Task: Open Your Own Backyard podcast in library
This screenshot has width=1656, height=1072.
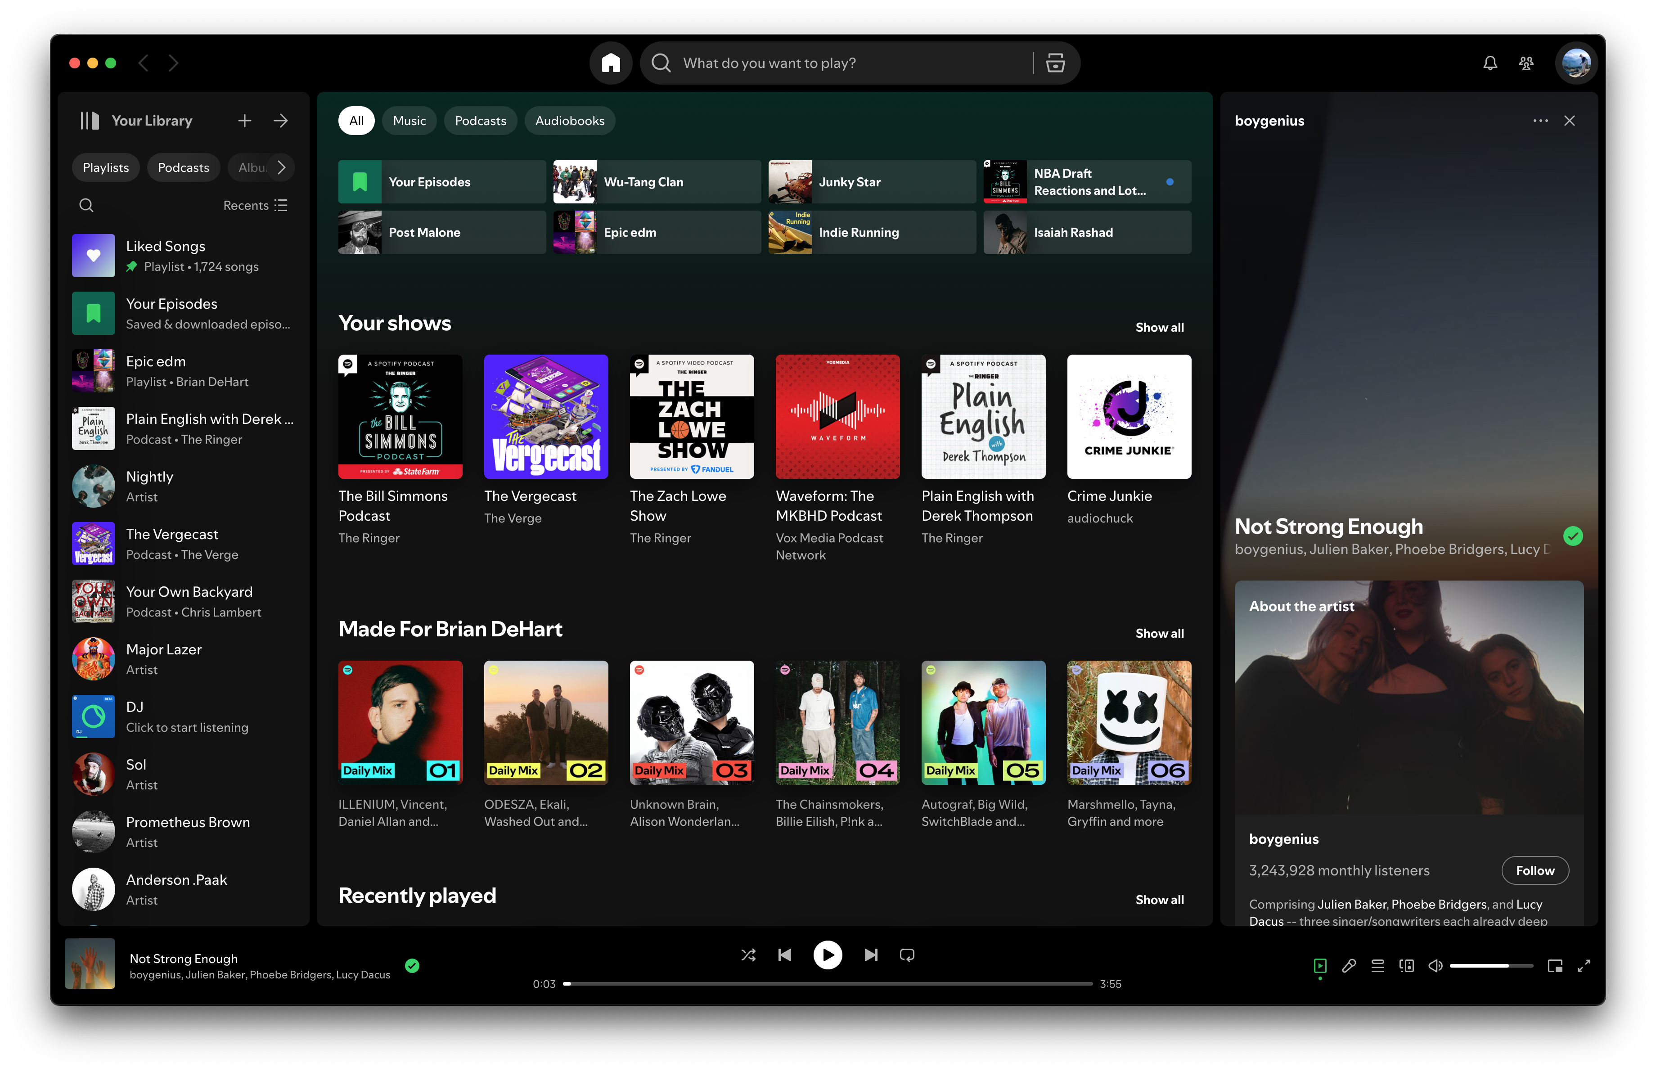Action: [184, 602]
